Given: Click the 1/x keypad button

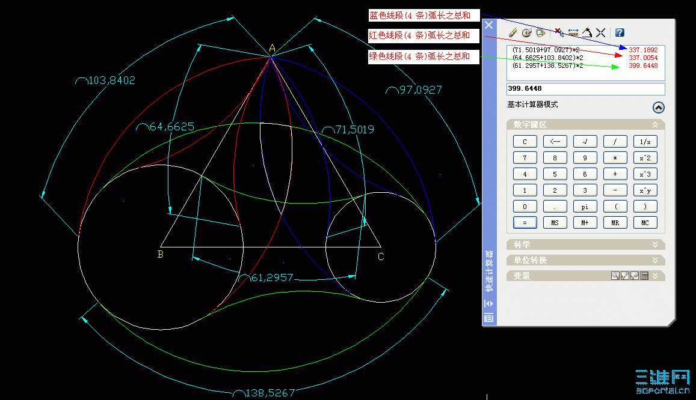Looking at the screenshot, I should pos(645,142).
